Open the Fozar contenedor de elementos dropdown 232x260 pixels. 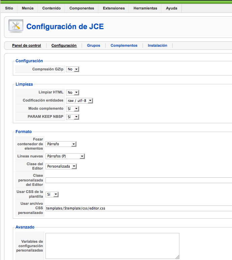[x=61, y=144]
